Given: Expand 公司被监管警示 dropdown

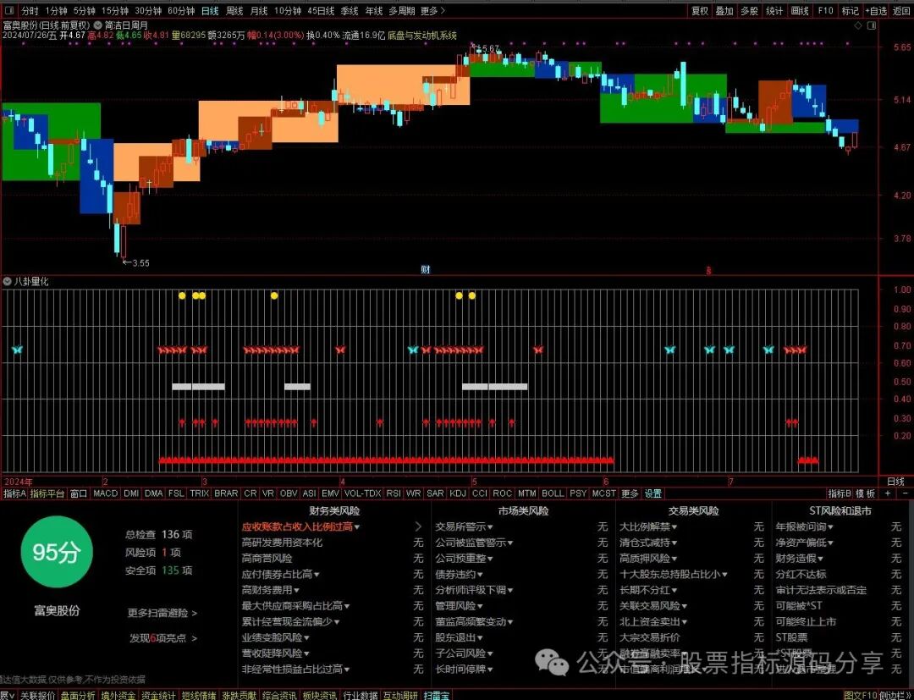Looking at the screenshot, I should 474,543.
